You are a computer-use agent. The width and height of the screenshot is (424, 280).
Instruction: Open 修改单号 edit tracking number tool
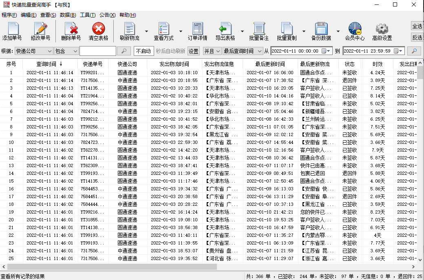click(x=40, y=29)
